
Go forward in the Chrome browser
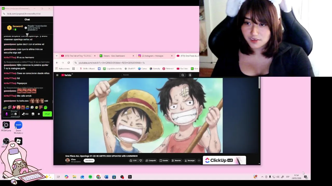click(63, 63)
